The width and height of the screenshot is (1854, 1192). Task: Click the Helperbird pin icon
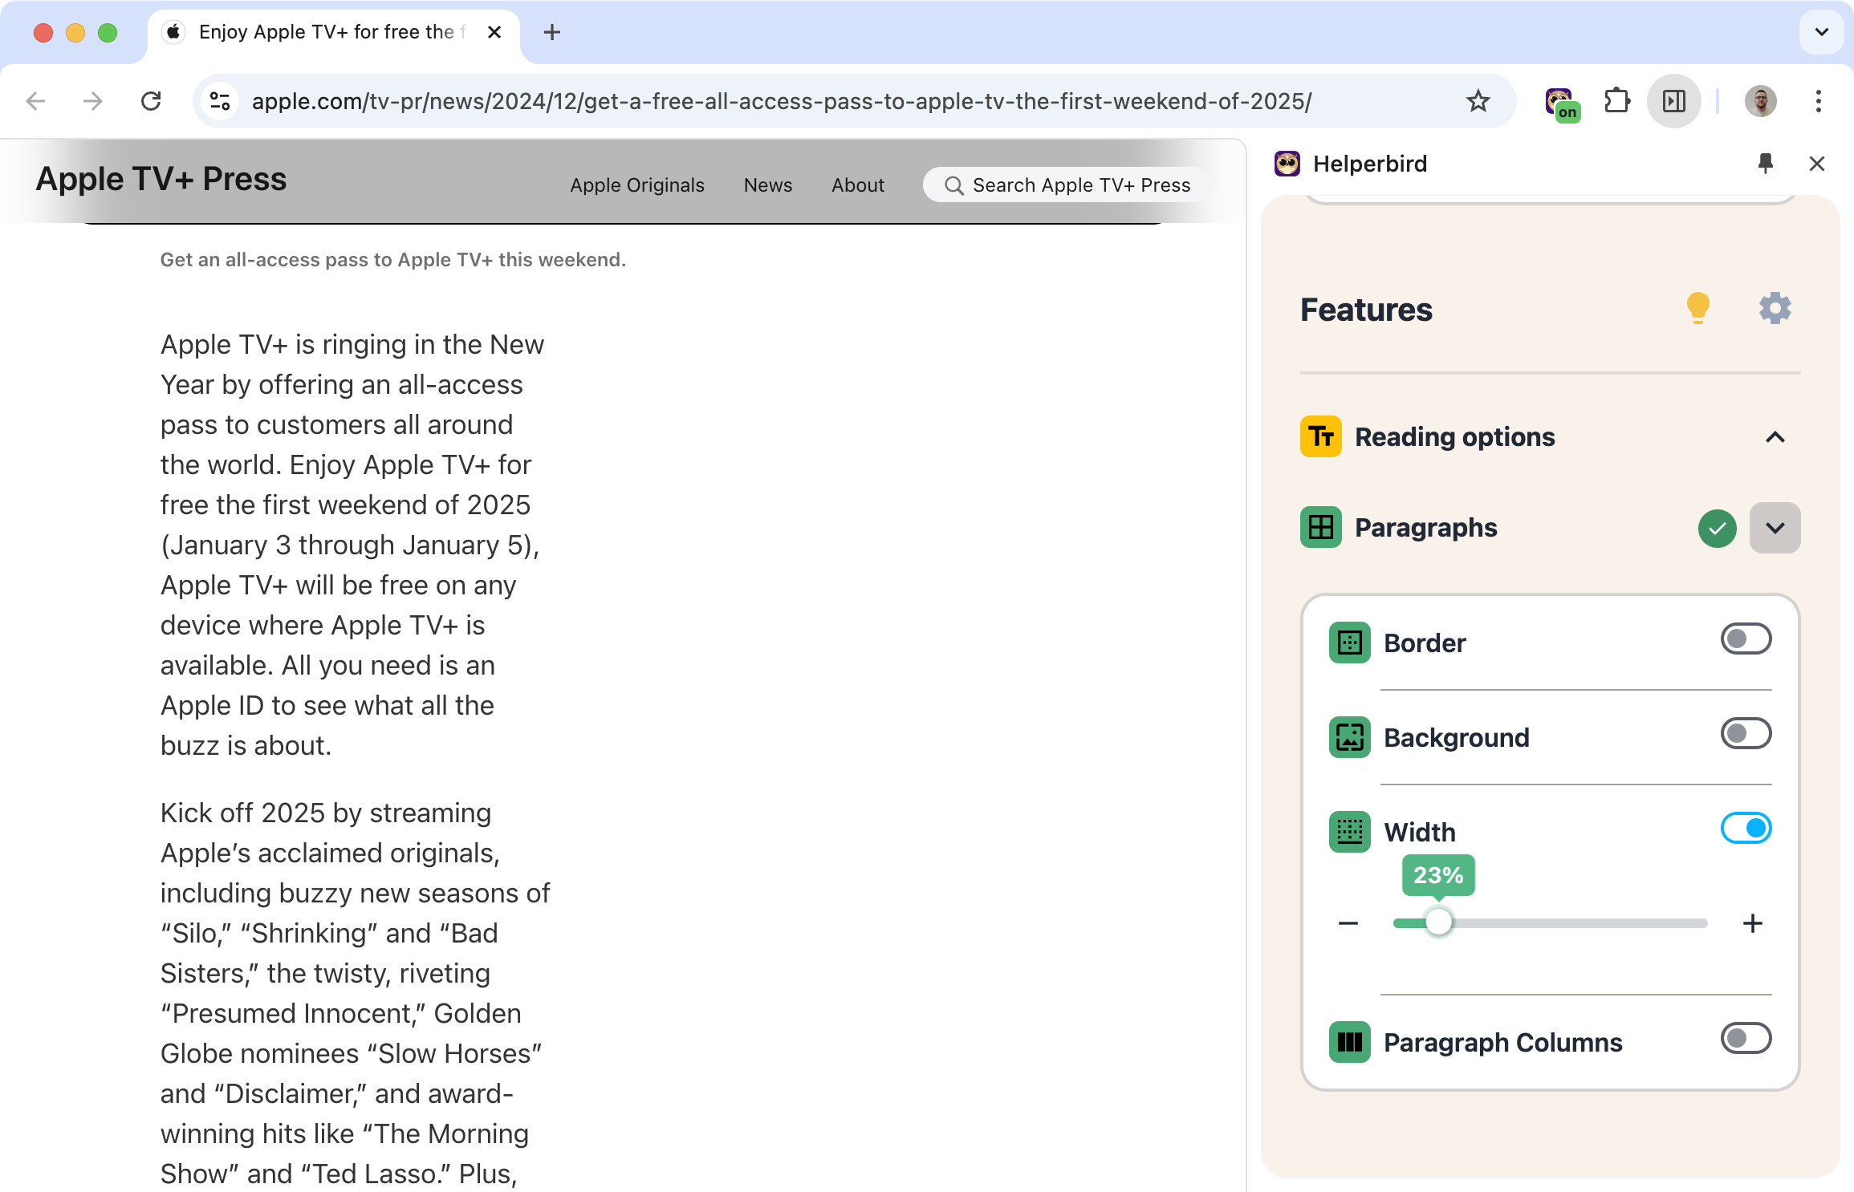1767,164
